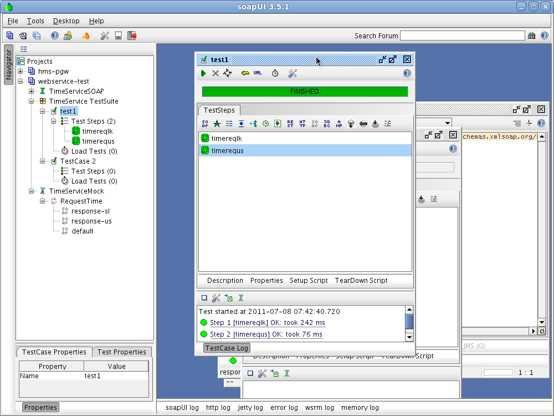Click the binoculars search forum icon
This screenshot has width=554, height=416.
[531, 35]
